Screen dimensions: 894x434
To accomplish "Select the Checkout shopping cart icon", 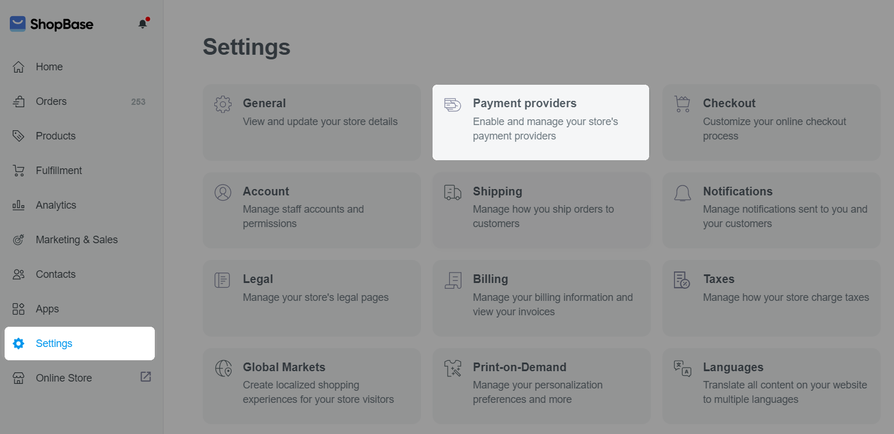I will tap(682, 104).
